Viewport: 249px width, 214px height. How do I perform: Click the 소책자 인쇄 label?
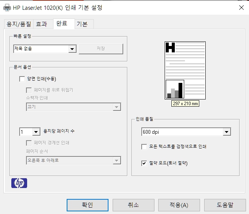(37, 98)
